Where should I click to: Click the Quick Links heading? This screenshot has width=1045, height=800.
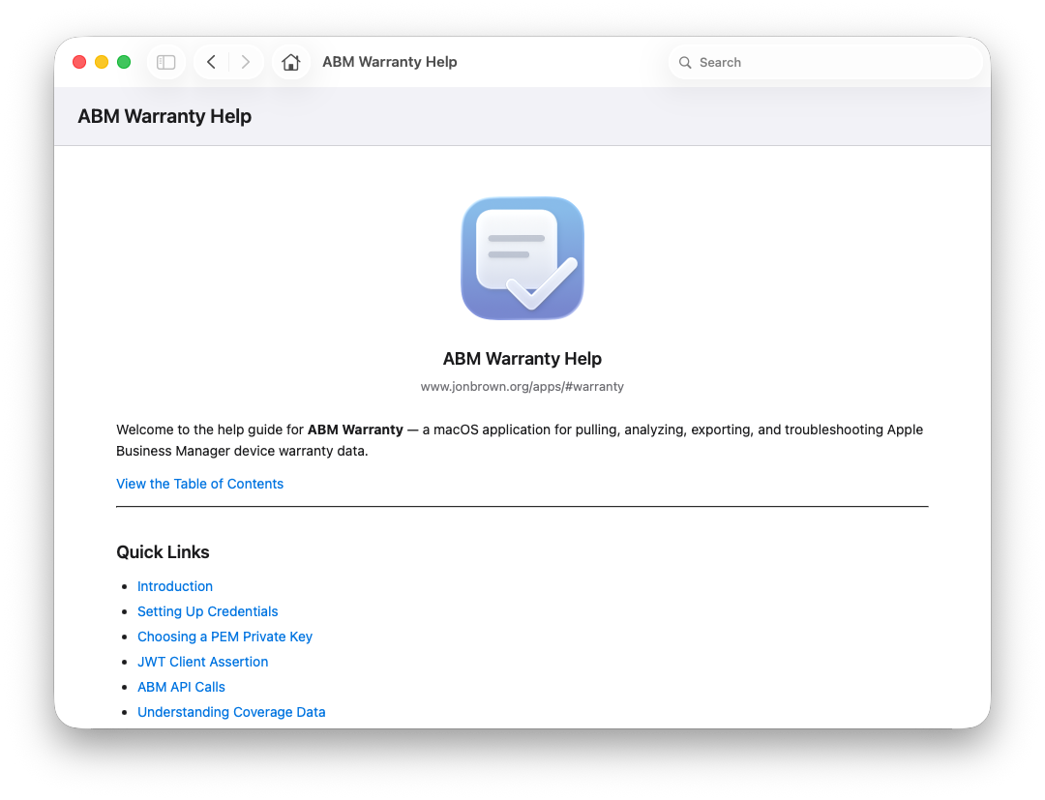click(x=163, y=551)
